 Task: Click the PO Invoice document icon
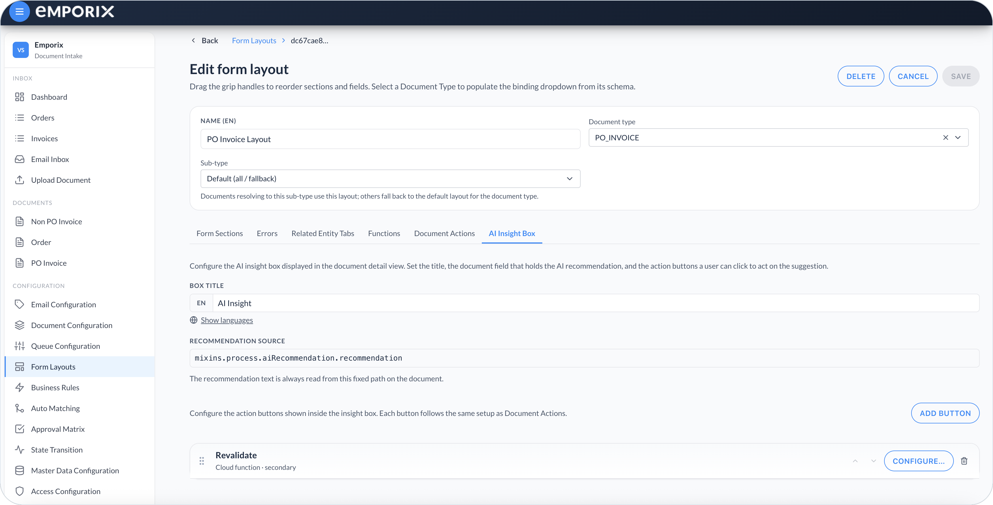[19, 263]
